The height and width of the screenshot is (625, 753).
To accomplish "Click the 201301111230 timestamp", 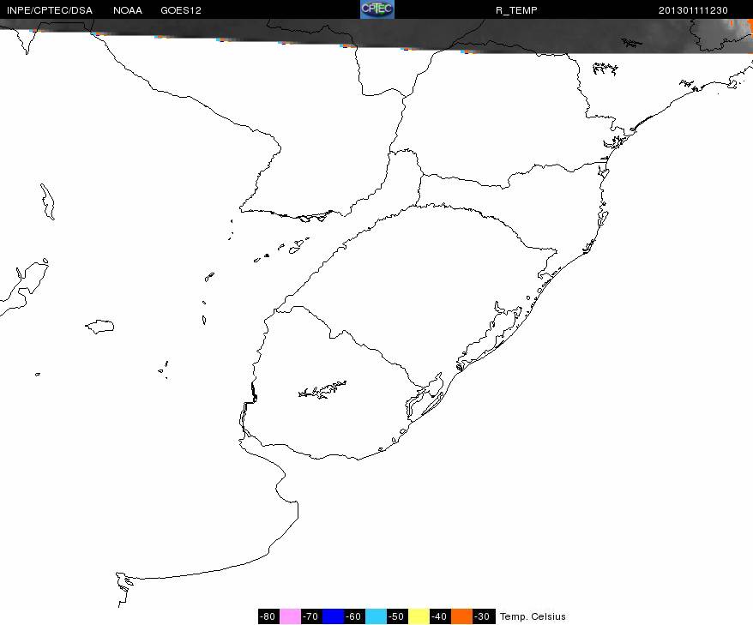I will (x=693, y=10).
